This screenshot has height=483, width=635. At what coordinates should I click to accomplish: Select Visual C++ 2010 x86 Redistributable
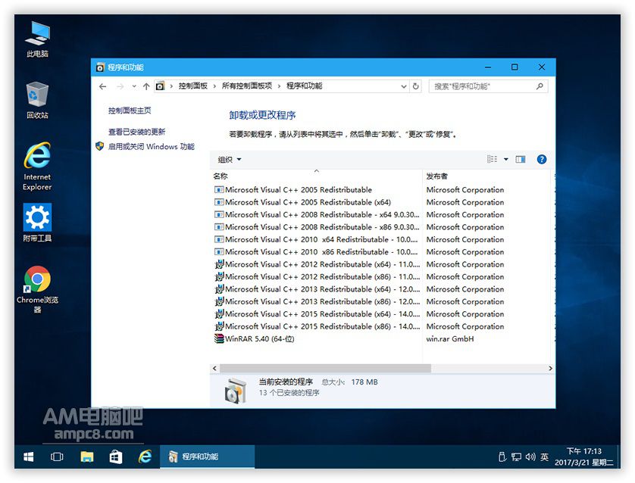317,252
